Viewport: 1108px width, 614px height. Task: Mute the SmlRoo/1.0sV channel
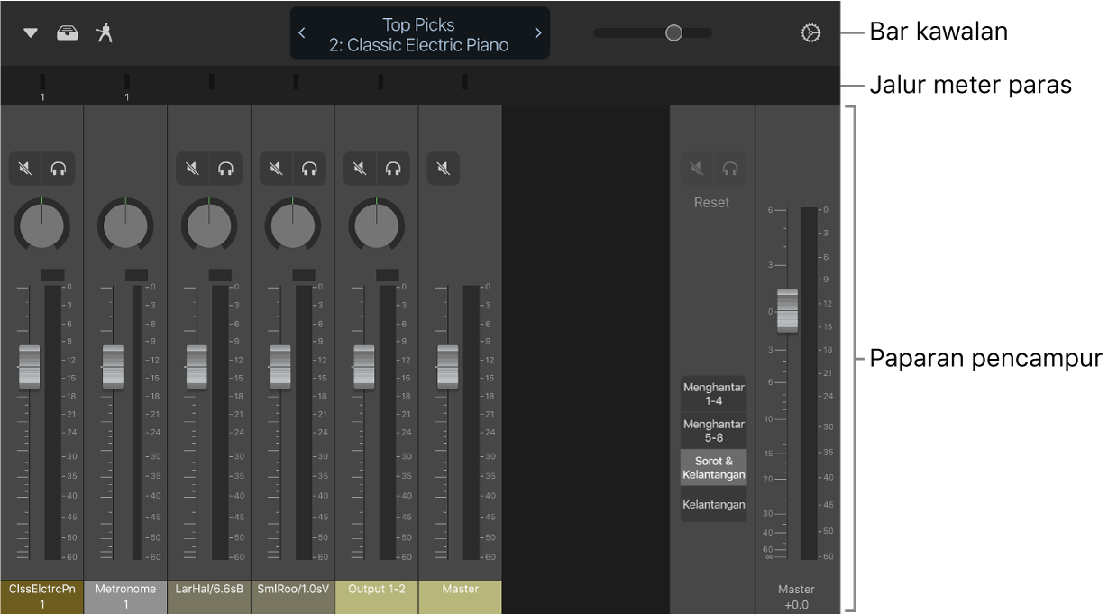pyautogui.click(x=276, y=168)
